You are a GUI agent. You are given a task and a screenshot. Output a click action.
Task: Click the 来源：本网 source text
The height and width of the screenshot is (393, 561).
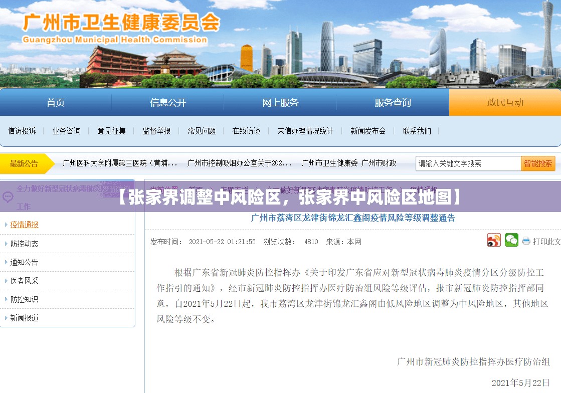tap(343, 242)
